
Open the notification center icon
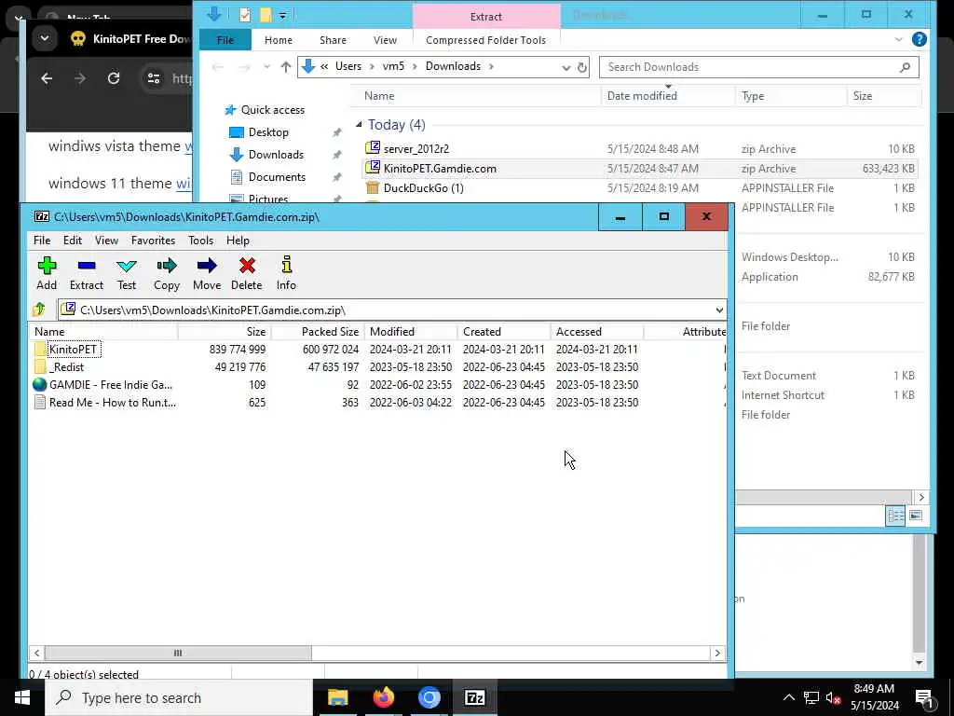(924, 697)
